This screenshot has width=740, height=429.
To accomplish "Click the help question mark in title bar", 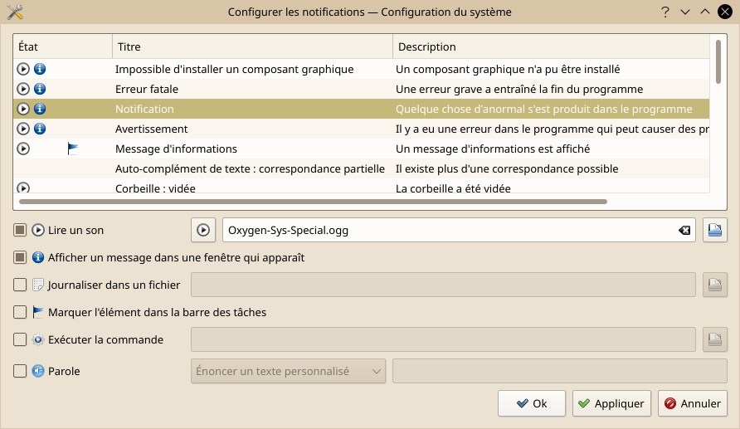I will pyautogui.click(x=665, y=12).
